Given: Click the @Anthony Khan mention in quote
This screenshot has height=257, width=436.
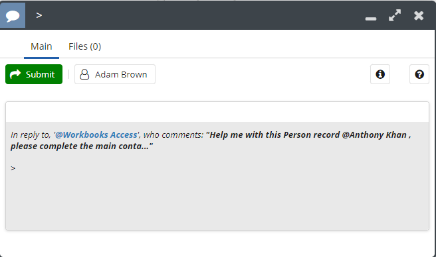Looking at the screenshot, I should [374, 134].
